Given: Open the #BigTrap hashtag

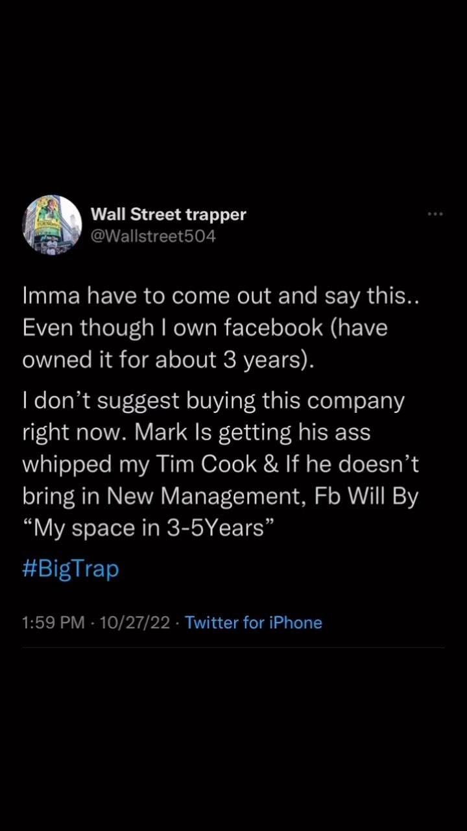Looking at the screenshot, I should 71,569.
